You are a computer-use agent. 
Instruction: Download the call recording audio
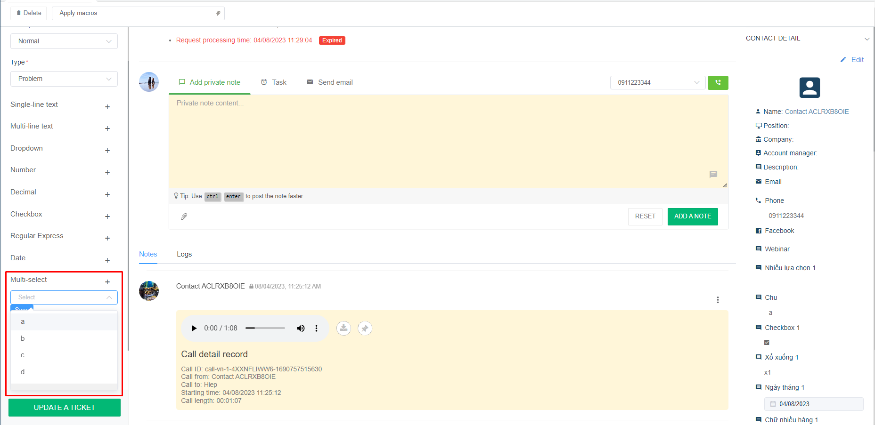pos(343,328)
